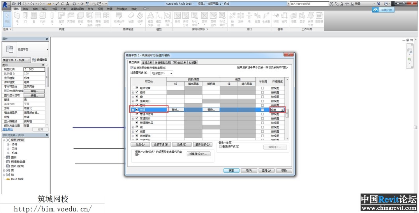Uncheck visibility checkbox for 空间

(x=137, y=92)
